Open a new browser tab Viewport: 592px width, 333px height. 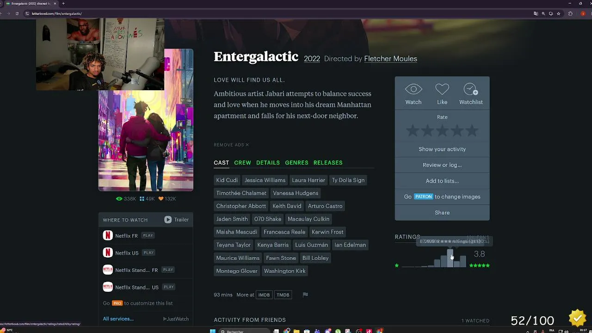[x=63, y=4]
